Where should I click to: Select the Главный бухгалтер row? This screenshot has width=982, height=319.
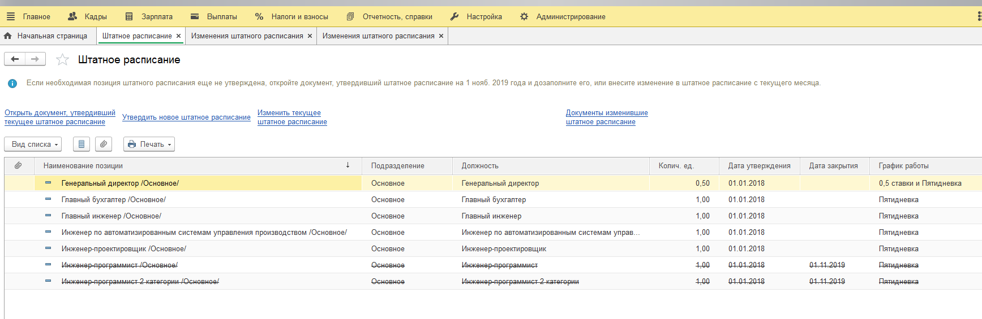click(x=113, y=200)
